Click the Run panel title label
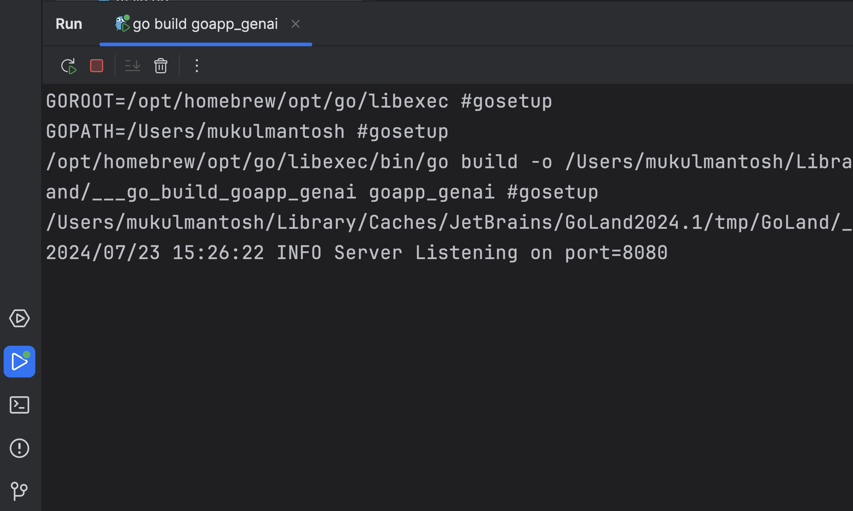 (69, 24)
